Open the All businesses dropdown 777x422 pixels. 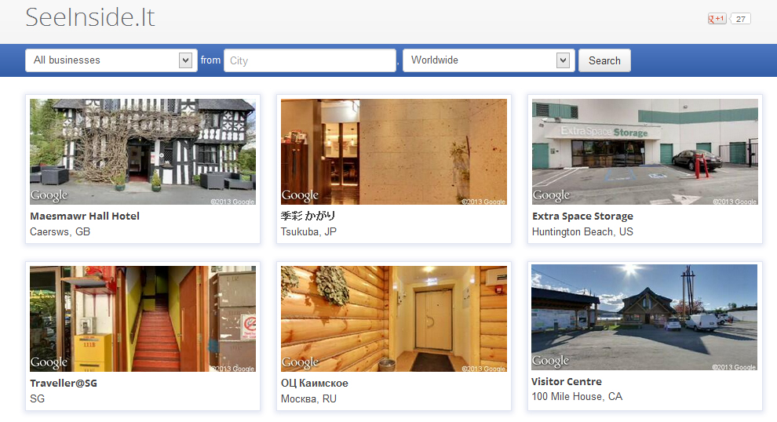click(111, 60)
